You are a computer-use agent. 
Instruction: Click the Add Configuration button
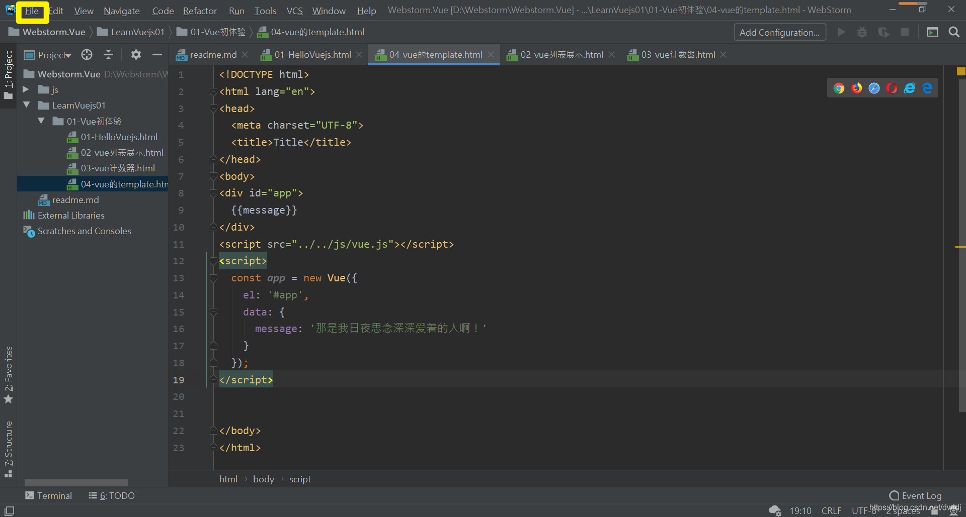pos(779,32)
